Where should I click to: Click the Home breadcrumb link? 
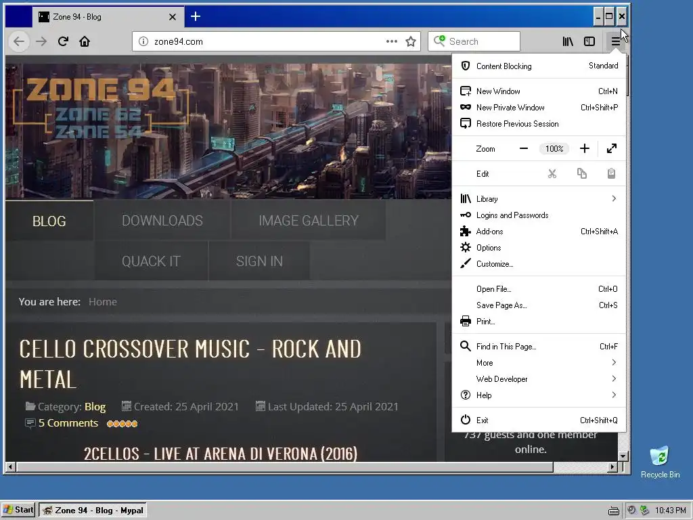pyautogui.click(x=103, y=302)
